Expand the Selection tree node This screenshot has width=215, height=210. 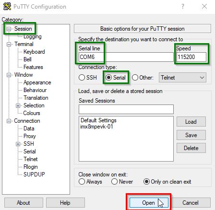coord(18,105)
